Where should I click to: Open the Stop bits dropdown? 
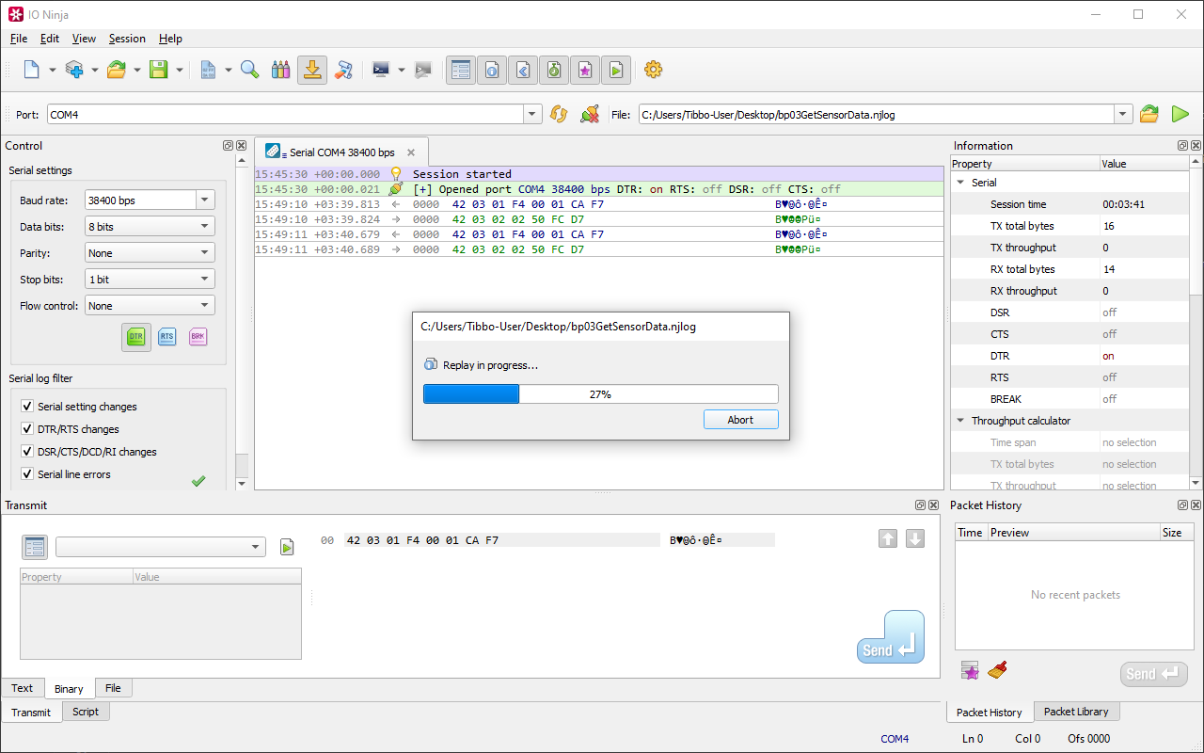150,279
